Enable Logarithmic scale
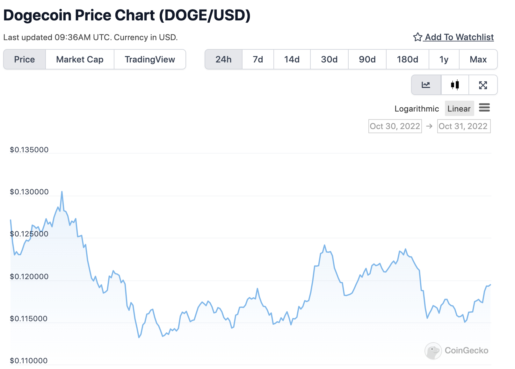Image resolution: width=515 pixels, height=369 pixels. (x=417, y=109)
